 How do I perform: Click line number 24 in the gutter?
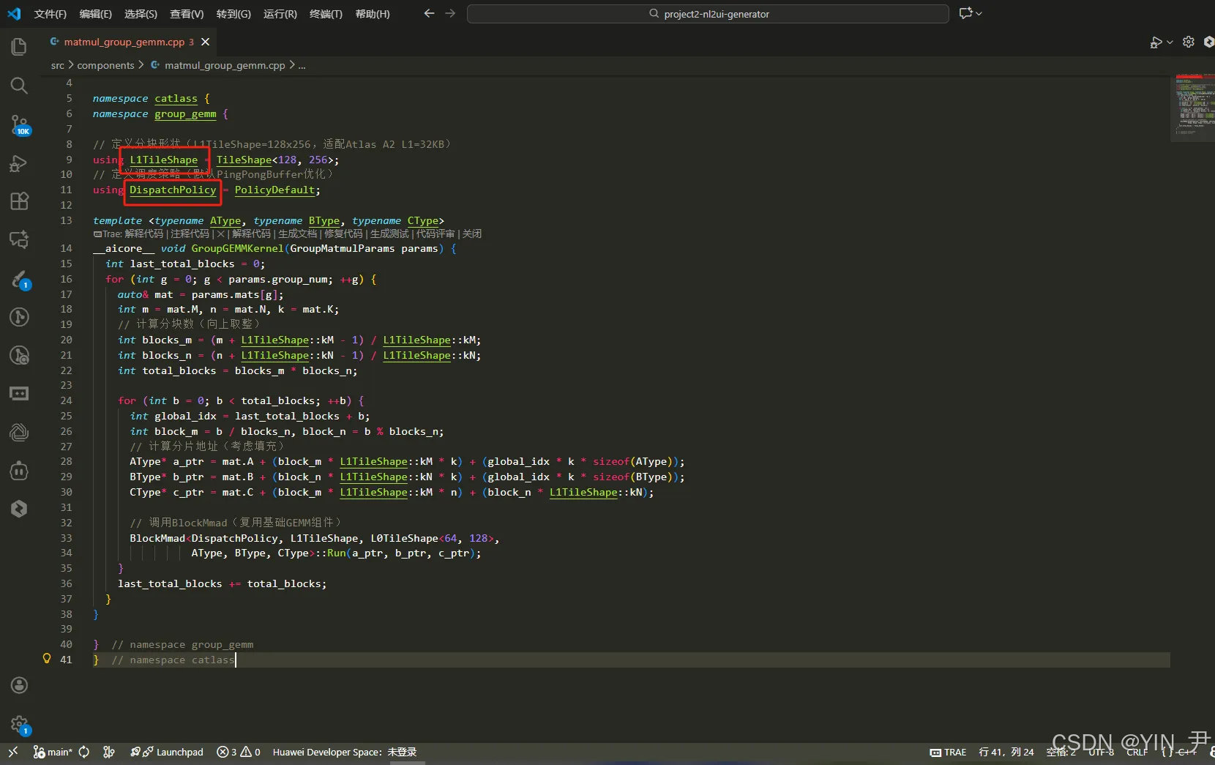click(66, 400)
